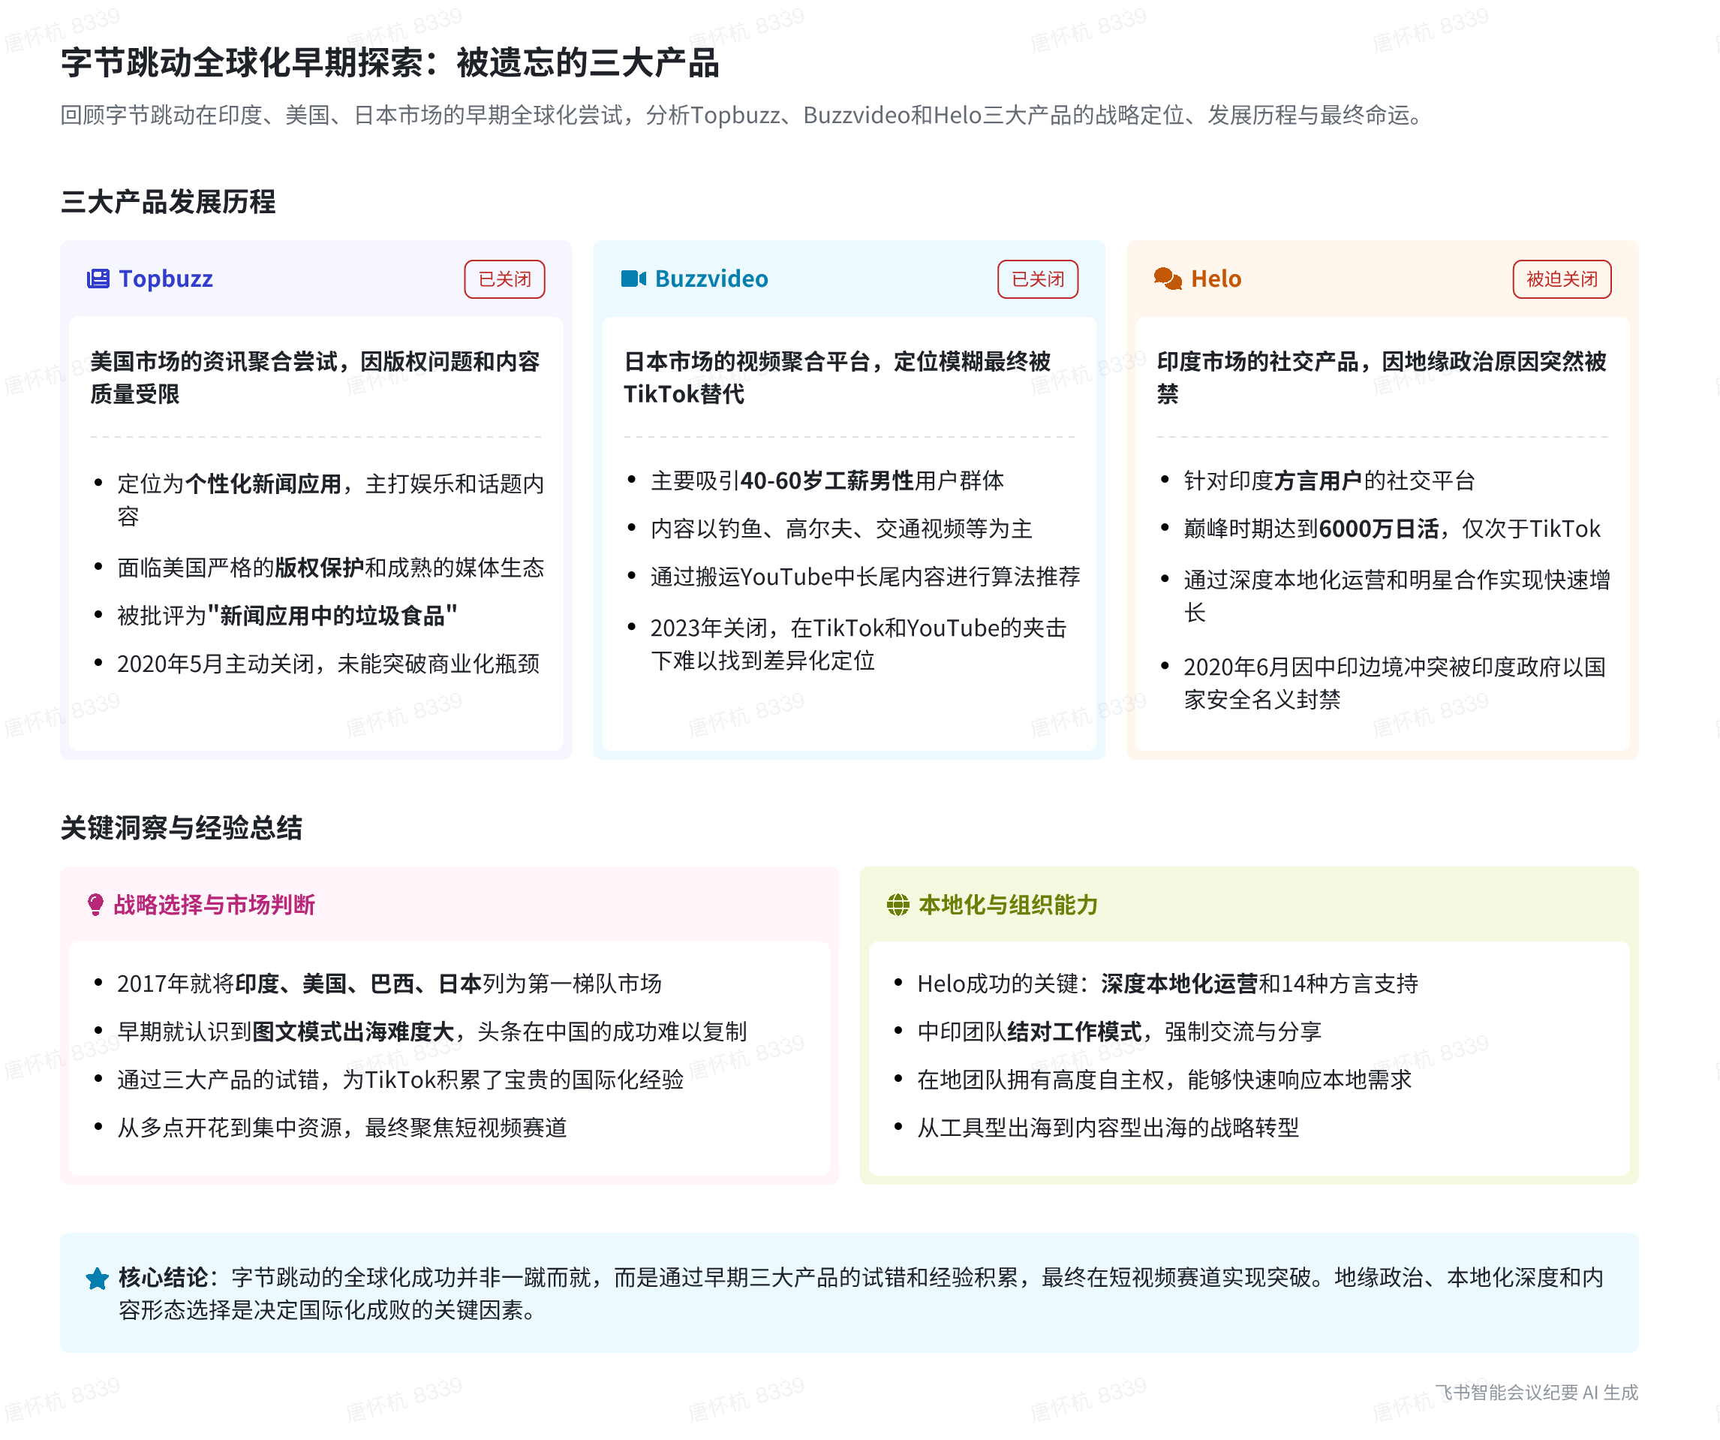Select the 关键洞察与经验总结 section heading
Image resolution: width=1720 pixels, height=1440 pixels.
click(x=181, y=827)
